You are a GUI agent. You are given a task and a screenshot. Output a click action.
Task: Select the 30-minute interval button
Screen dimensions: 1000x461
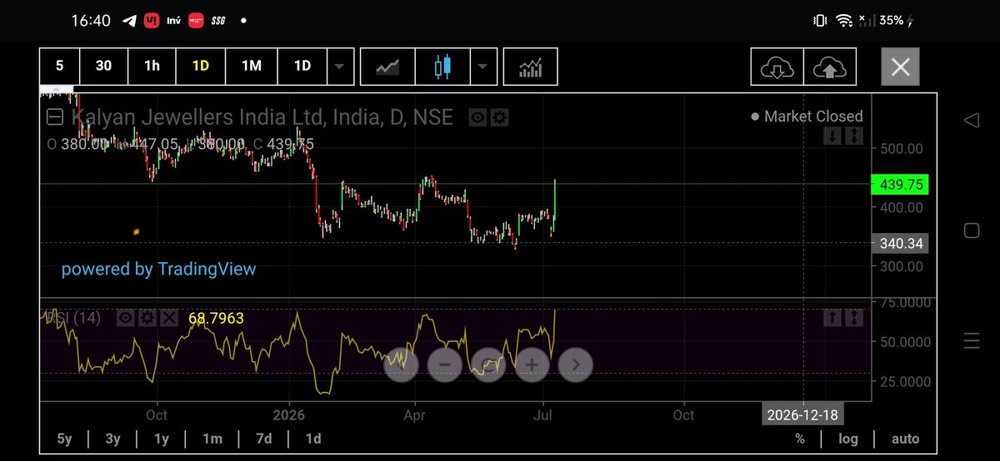click(103, 66)
